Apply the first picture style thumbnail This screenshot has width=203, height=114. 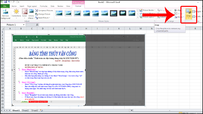[59, 13]
